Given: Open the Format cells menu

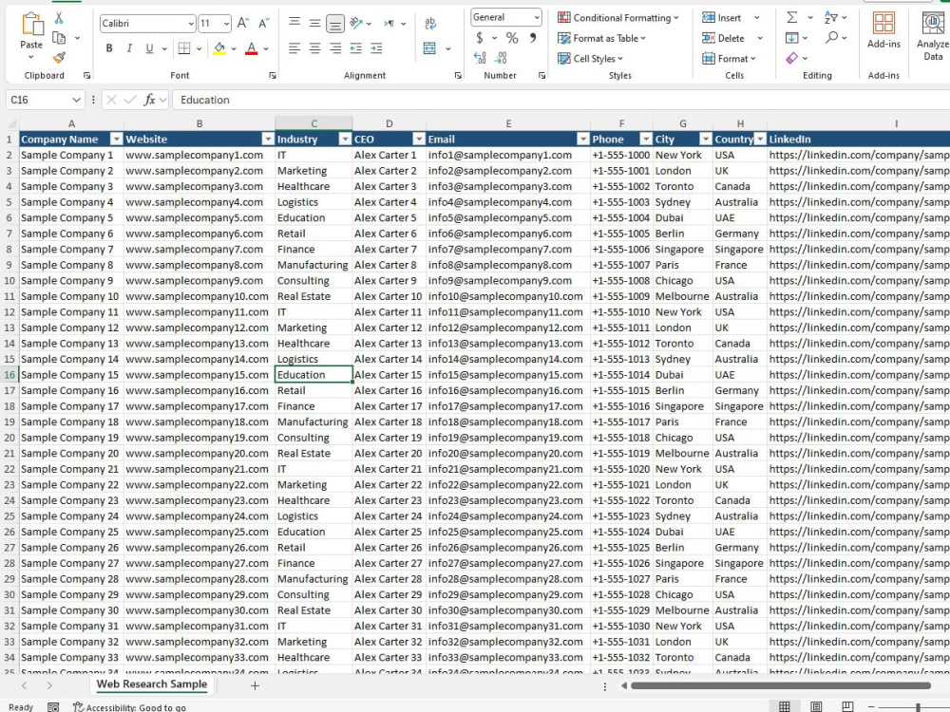Looking at the screenshot, I should tap(729, 59).
